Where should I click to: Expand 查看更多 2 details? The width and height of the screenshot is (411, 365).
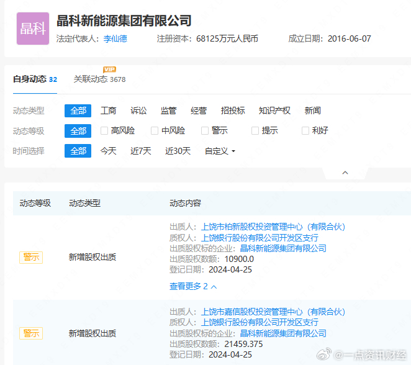(193, 286)
